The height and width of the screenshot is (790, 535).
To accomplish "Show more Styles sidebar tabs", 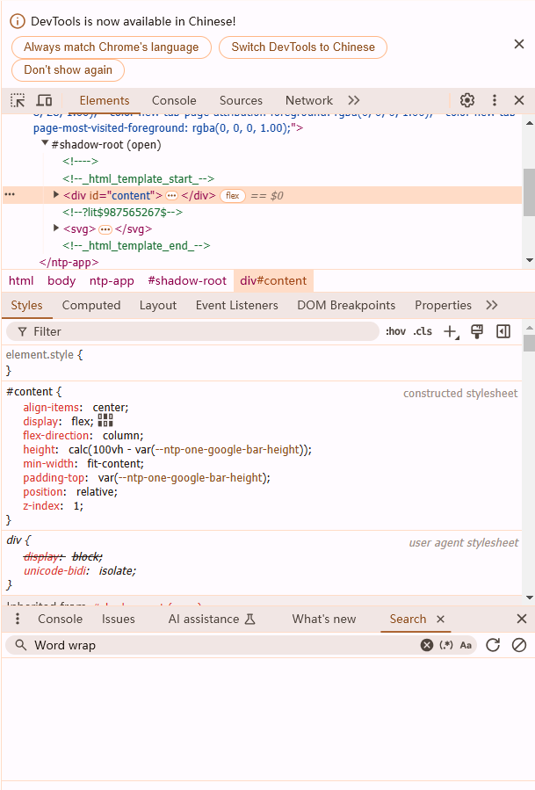I will click(x=492, y=305).
